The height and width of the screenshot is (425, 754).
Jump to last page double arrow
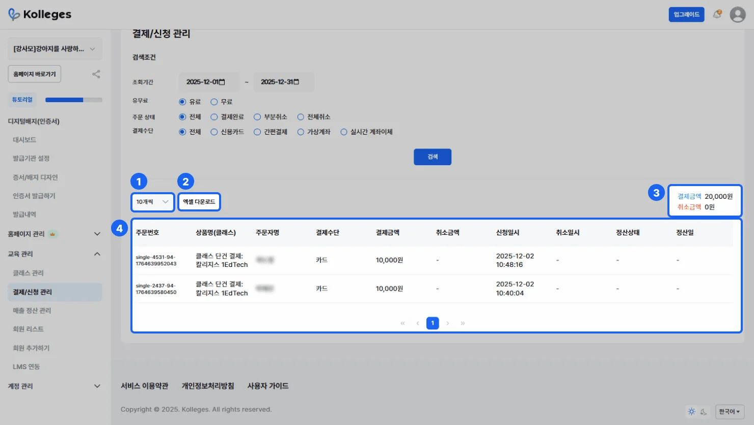pos(463,323)
